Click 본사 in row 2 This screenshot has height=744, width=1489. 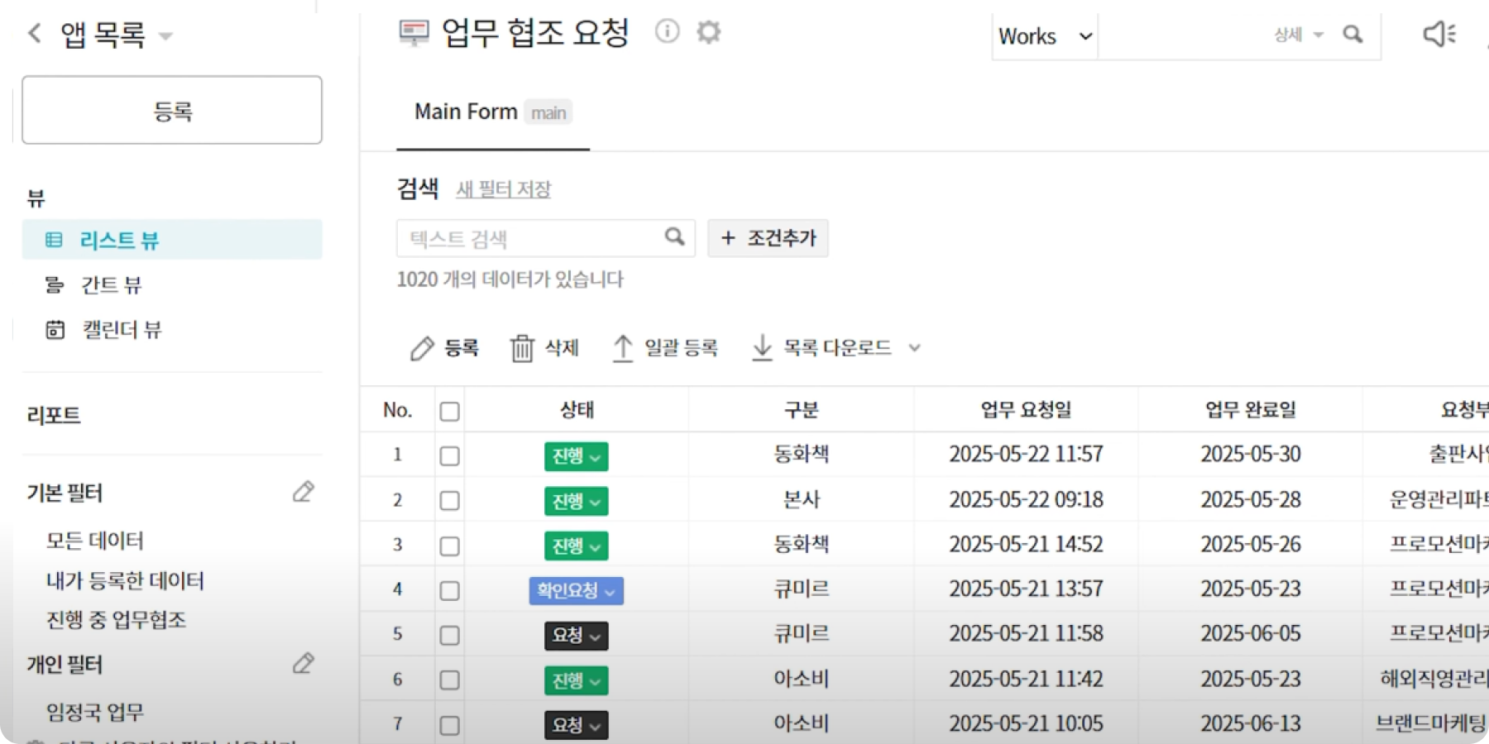tap(801, 499)
